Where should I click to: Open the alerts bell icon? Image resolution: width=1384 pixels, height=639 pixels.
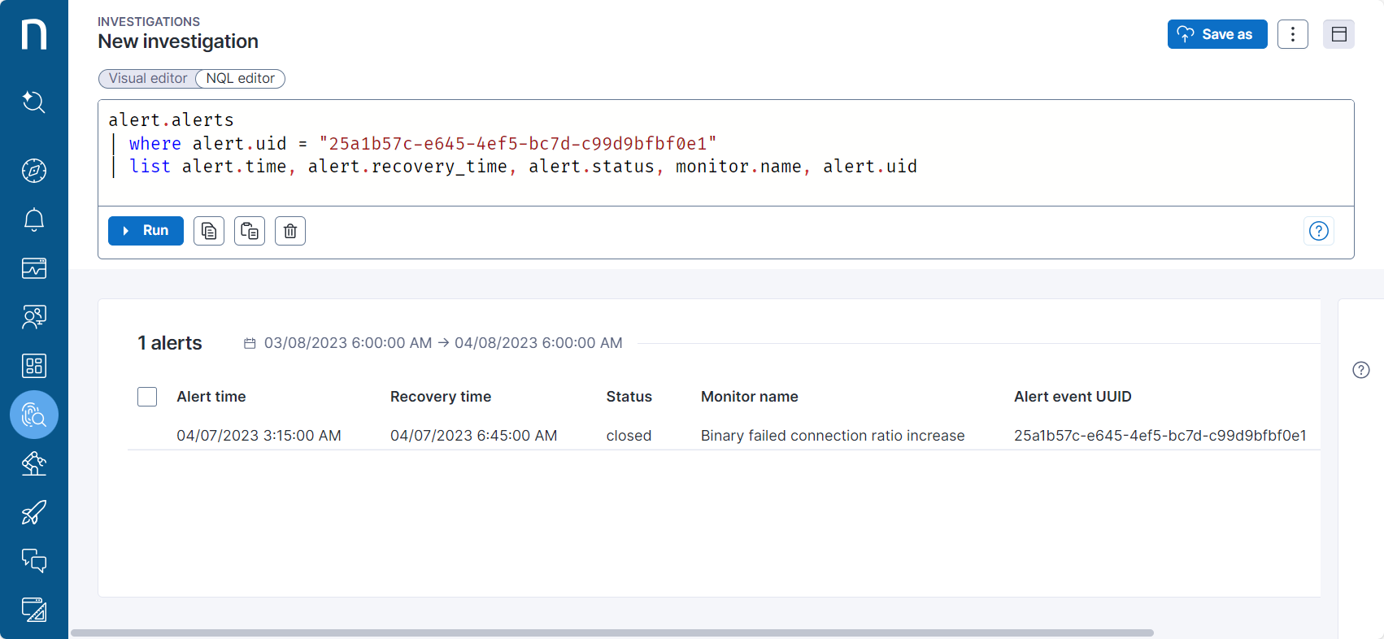point(33,220)
